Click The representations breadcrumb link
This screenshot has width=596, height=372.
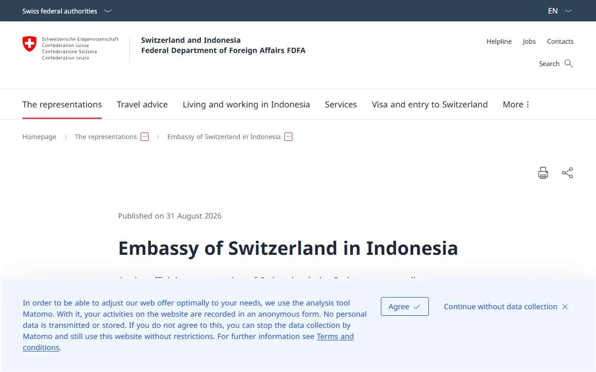point(106,137)
